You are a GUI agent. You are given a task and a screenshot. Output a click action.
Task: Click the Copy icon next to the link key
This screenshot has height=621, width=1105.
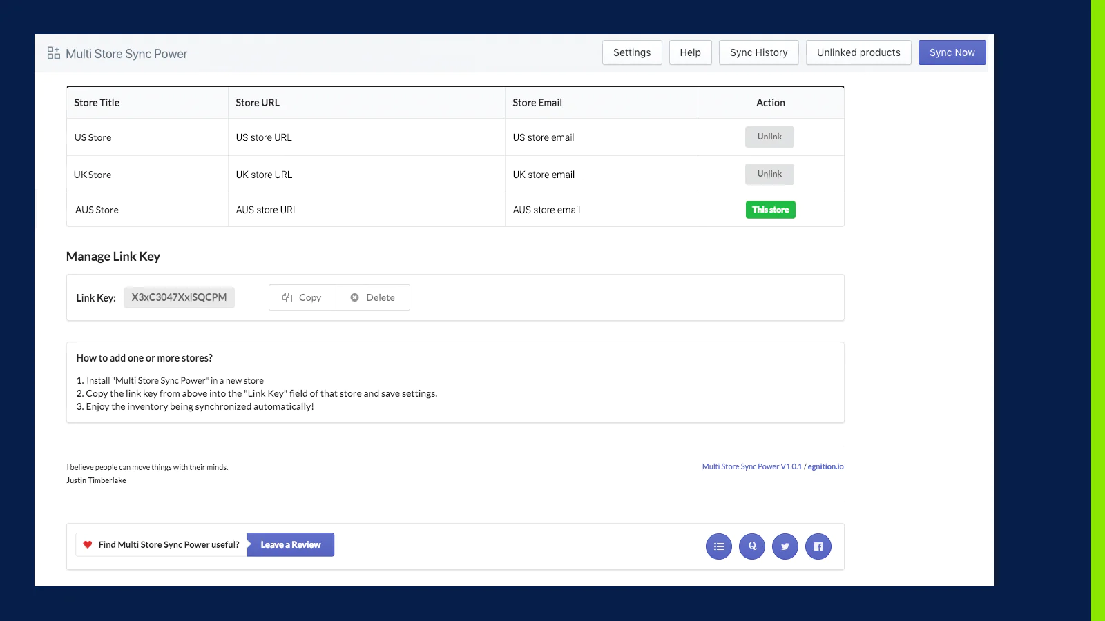(x=289, y=297)
